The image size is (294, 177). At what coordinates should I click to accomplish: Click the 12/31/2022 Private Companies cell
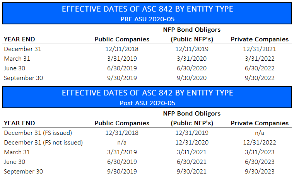pos(260,142)
